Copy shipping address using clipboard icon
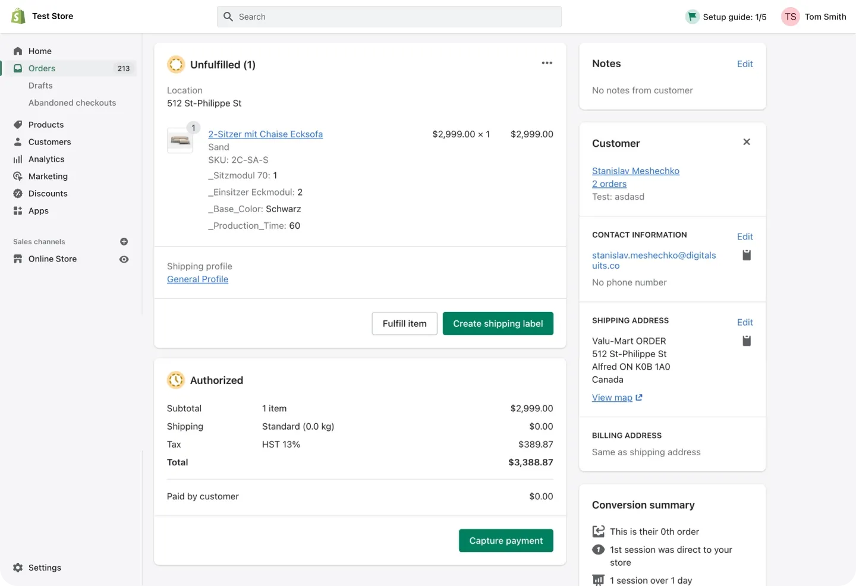 [747, 341]
